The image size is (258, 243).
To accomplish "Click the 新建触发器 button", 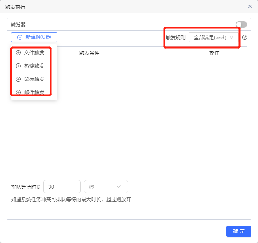I will click(34, 37).
